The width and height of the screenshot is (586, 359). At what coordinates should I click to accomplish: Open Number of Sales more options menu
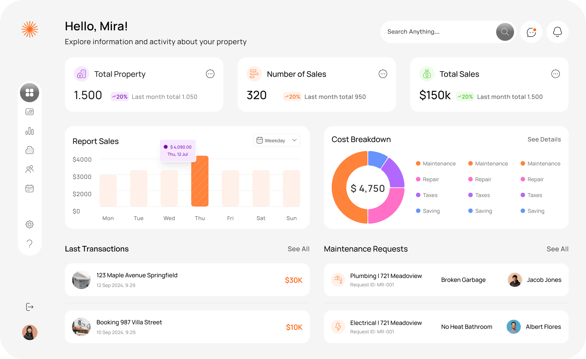[x=383, y=74]
